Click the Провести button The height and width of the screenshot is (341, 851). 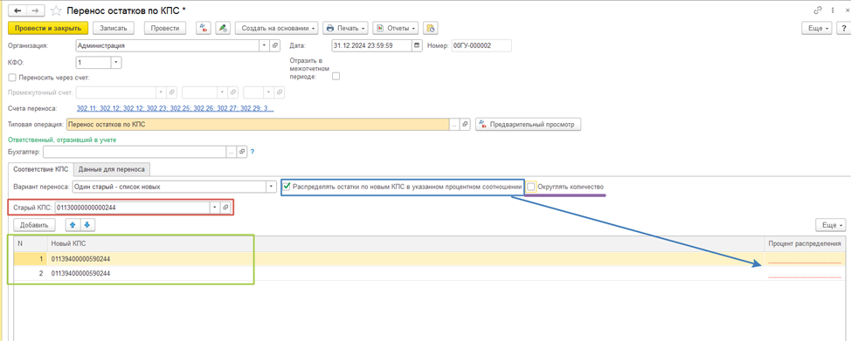pos(165,28)
